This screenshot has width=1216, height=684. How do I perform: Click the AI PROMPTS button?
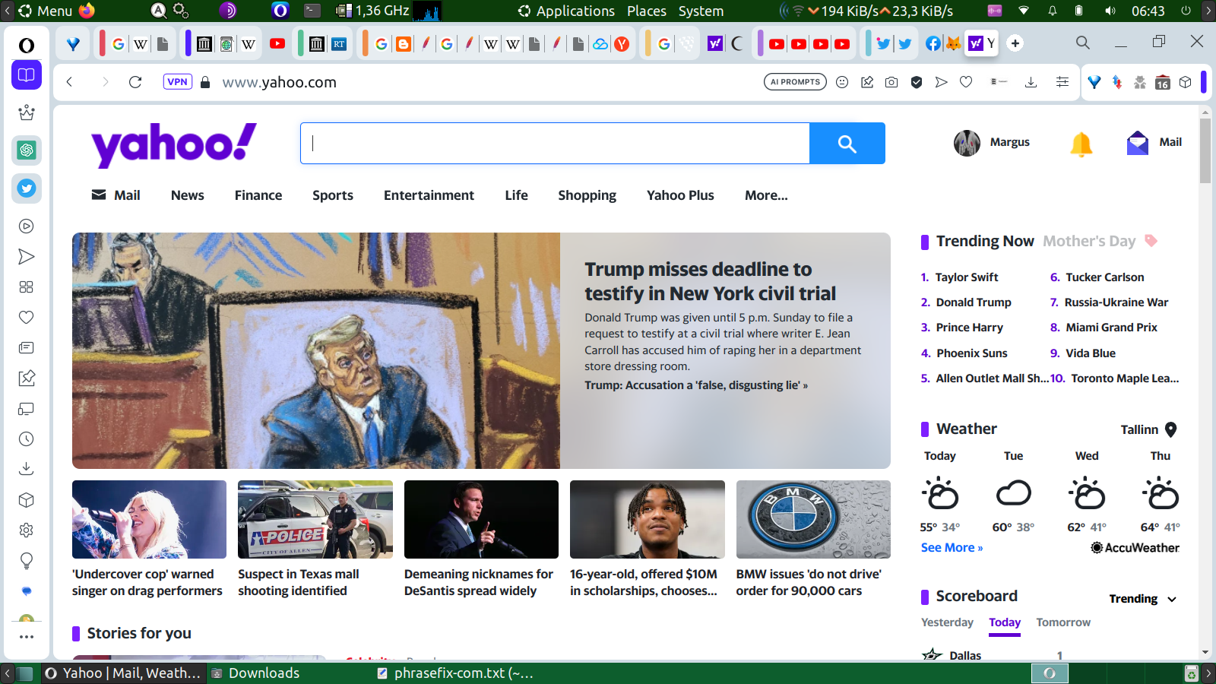coord(795,82)
